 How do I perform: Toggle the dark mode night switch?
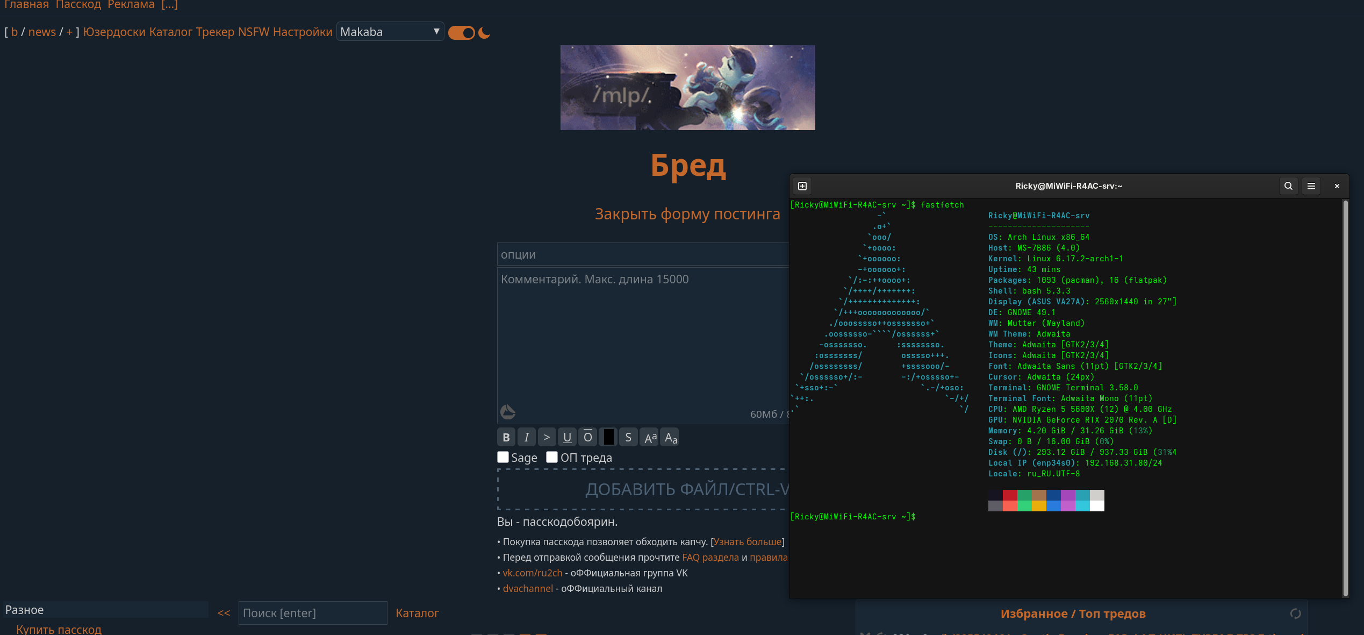pyautogui.click(x=462, y=33)
